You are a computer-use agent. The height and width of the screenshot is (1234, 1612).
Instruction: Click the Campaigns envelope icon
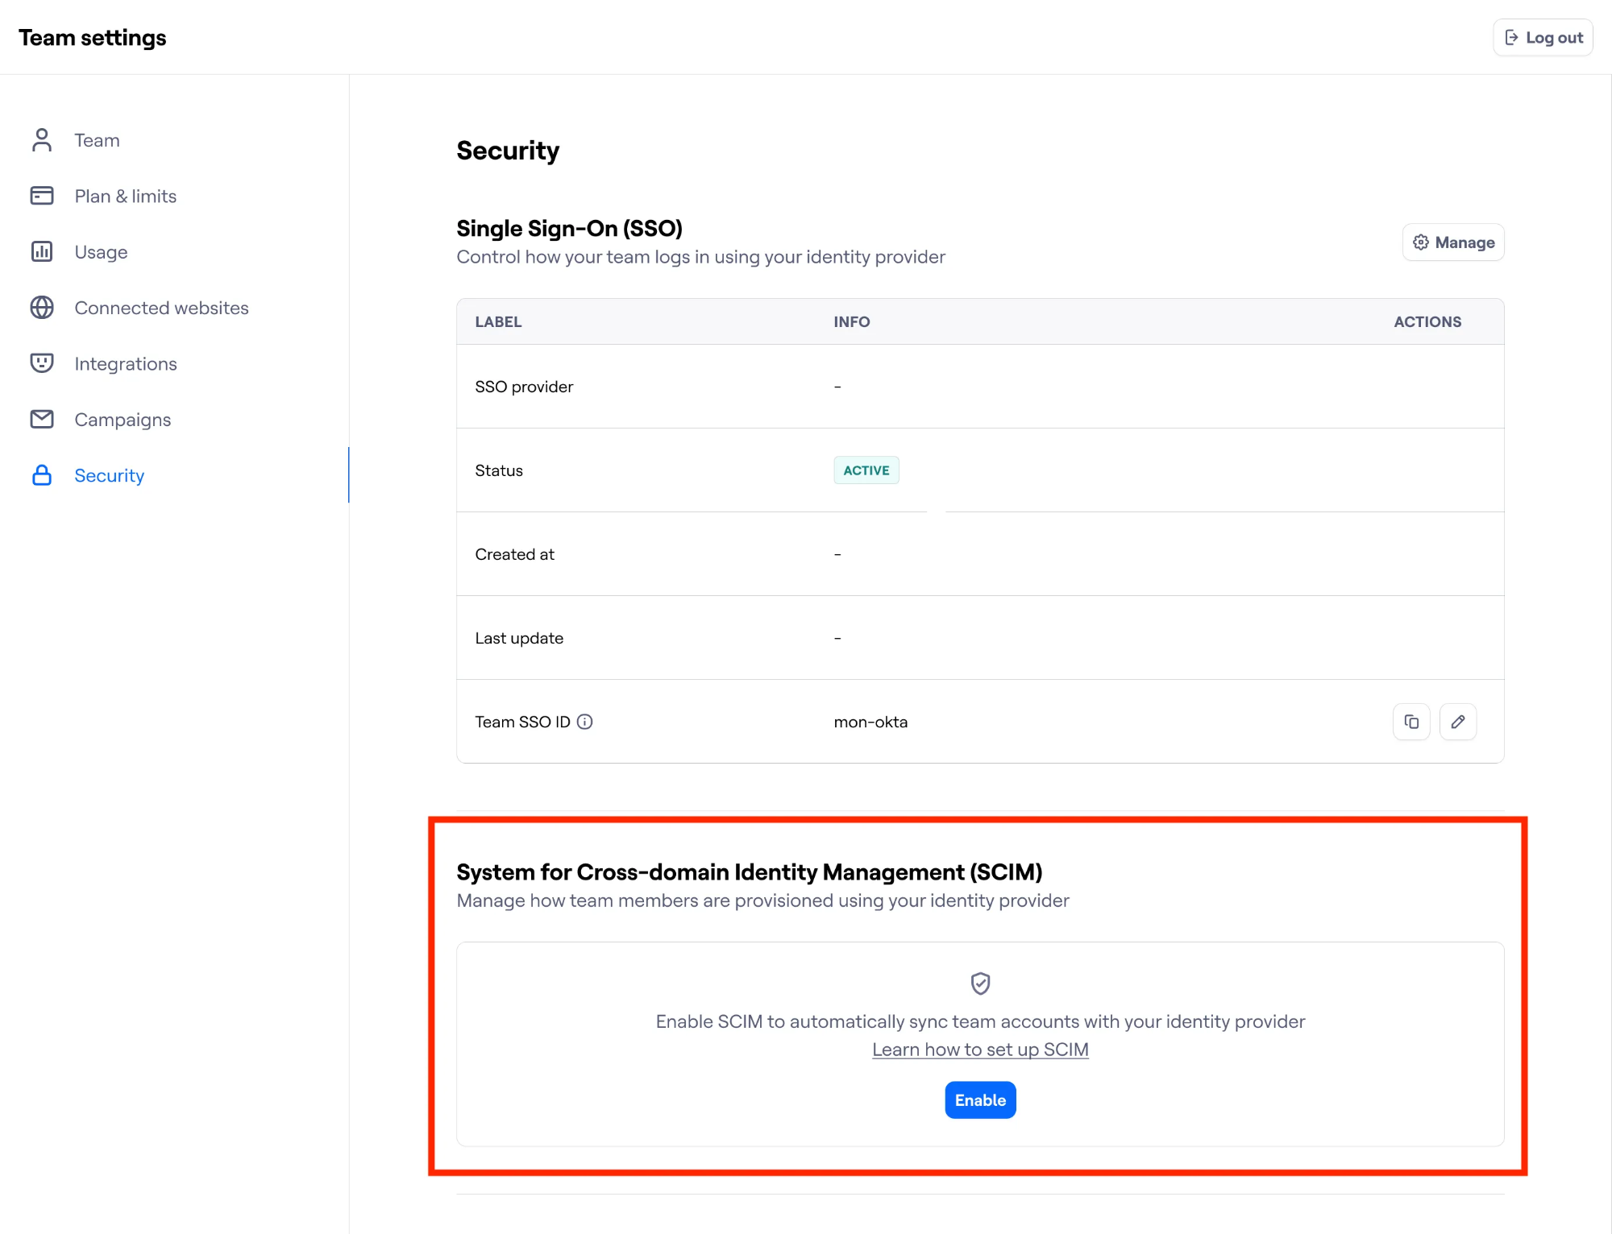tap(42, 420)
